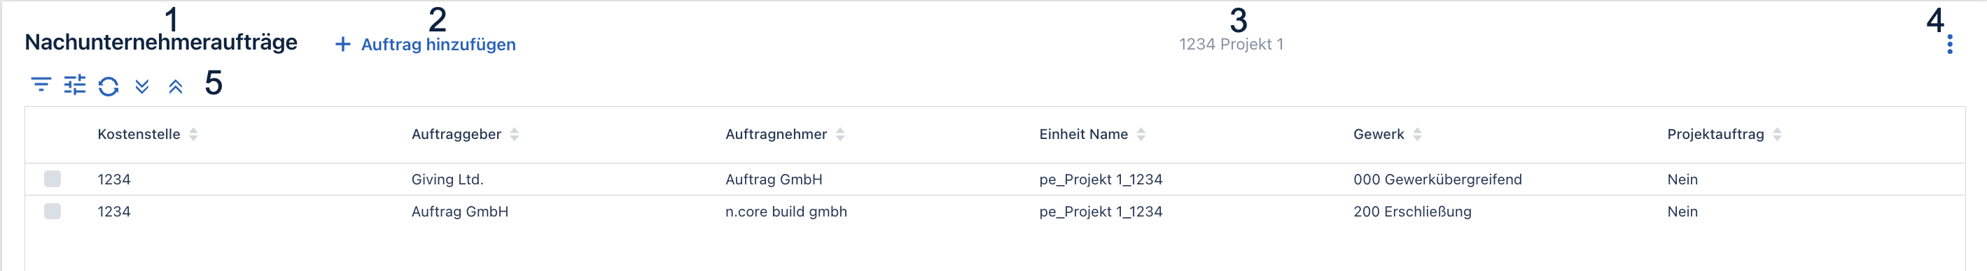Screen dimensions: 1987x271
Task: Click the 1234 Projekt 1 project label
Action: [1231, 45]
